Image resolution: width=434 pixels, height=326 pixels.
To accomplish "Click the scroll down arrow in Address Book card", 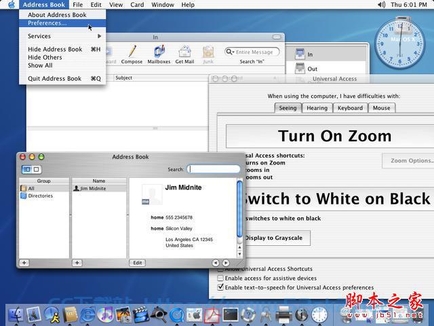I will click(239, 253).
